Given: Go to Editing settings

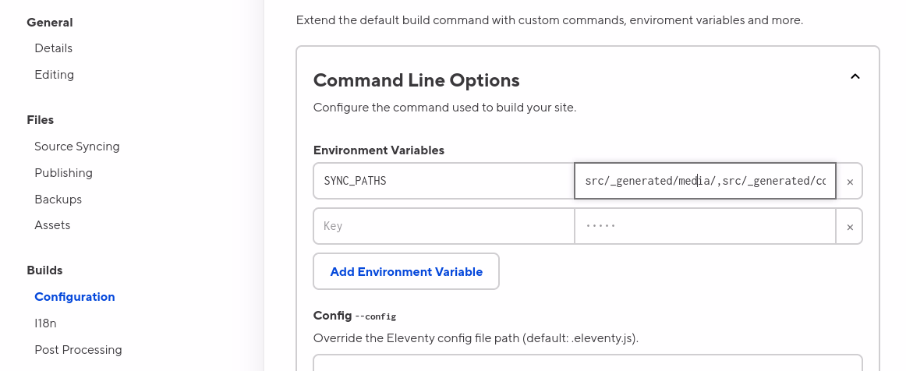Looking at the screenshot, I should coord(54,75).
